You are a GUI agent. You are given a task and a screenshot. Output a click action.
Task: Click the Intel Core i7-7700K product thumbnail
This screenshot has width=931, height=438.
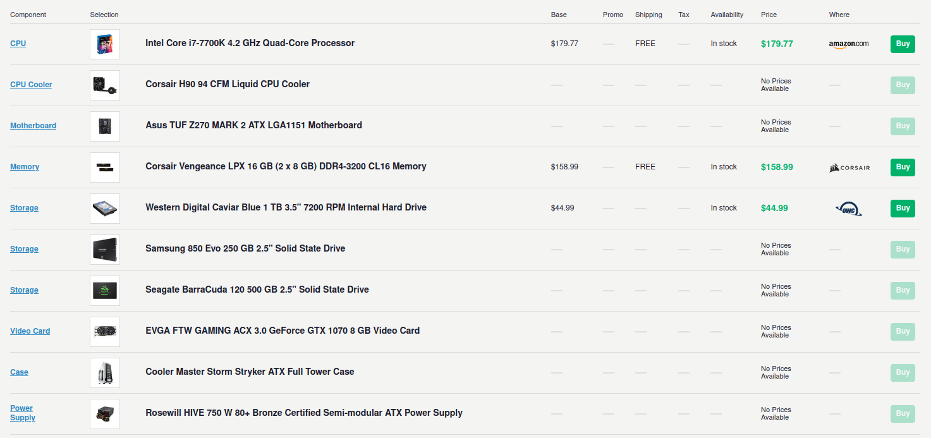click(105, 44)
